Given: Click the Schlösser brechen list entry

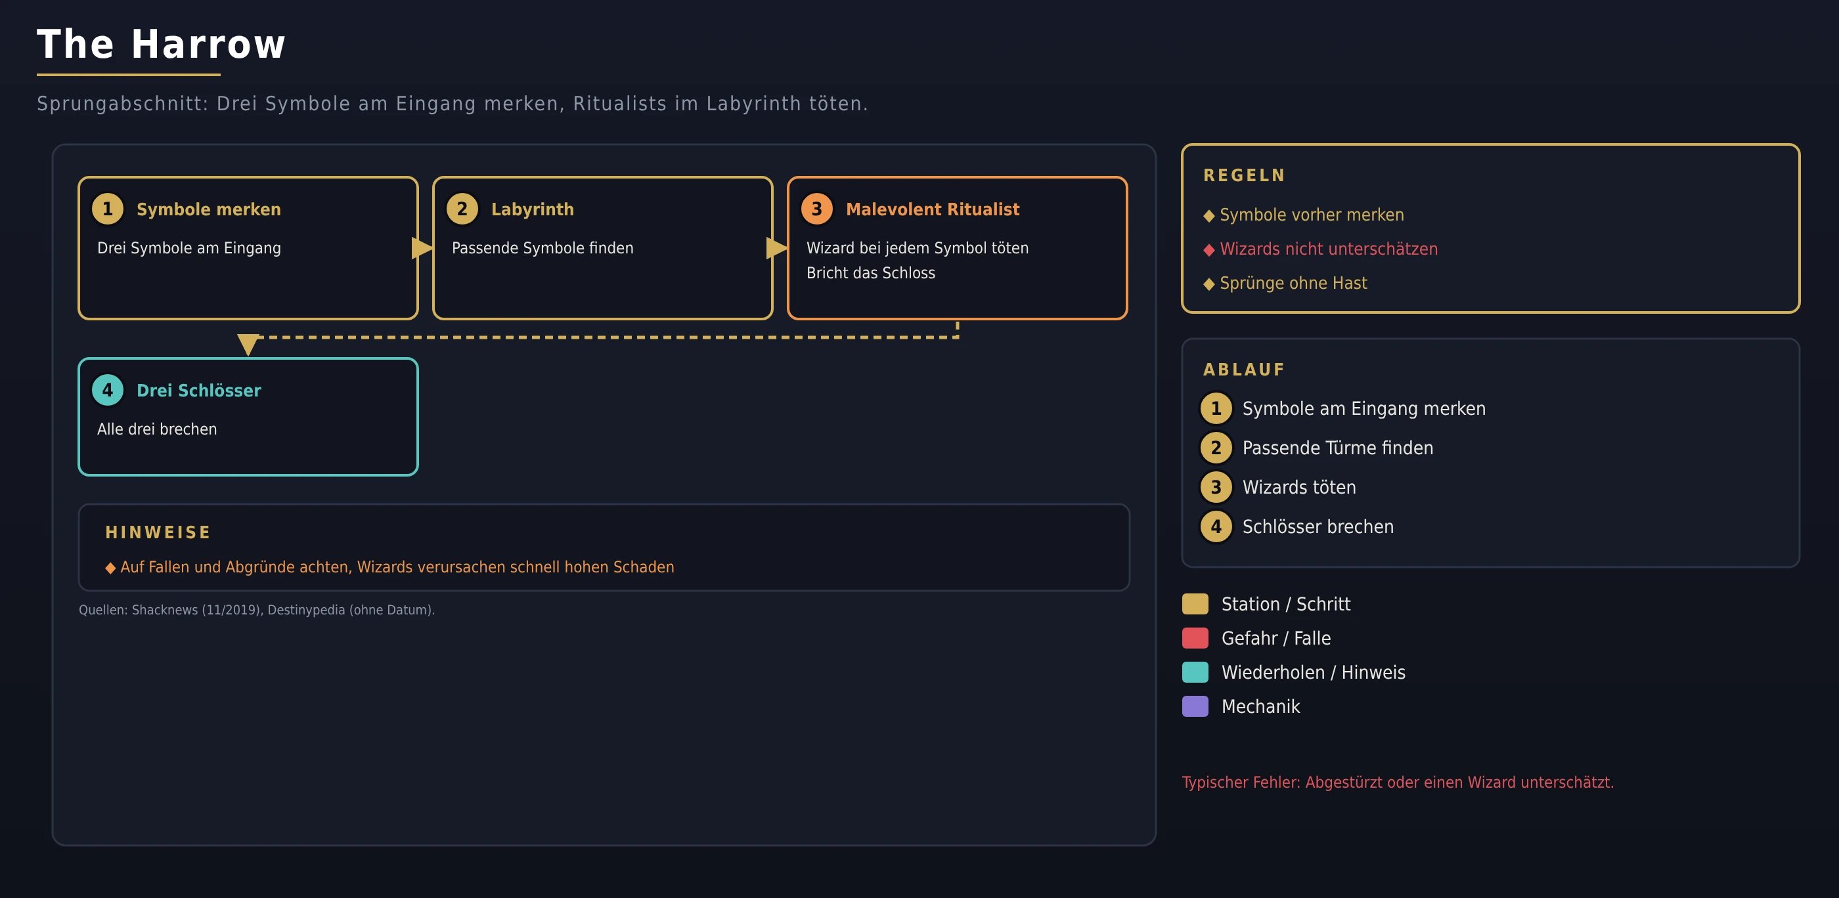Looking at the screenshot, I should (x=1318, y=527).
